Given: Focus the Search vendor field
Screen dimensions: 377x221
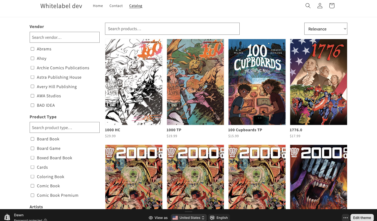Looking at the screenshot, I should tap(65, 37).
